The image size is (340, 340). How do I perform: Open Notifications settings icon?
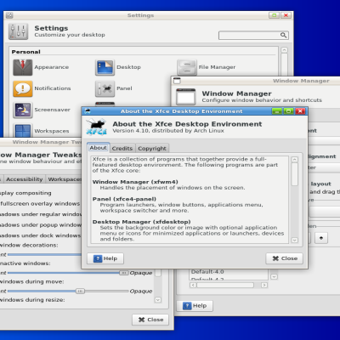click(x=23, y=88)
